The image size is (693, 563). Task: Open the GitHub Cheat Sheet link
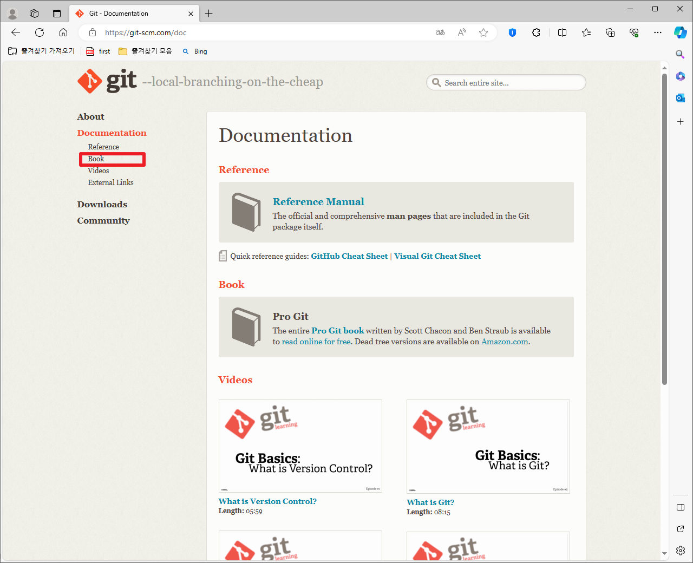tap(349, 256)
